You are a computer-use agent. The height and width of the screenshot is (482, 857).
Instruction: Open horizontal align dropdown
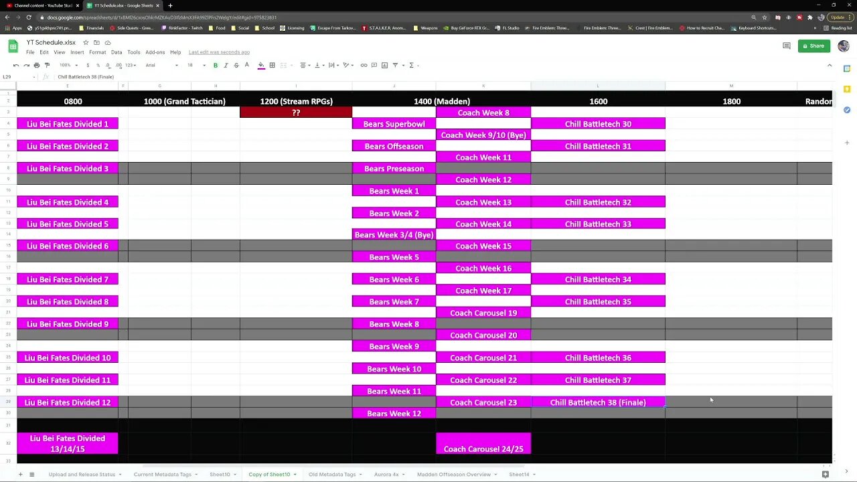pos(304,65)
